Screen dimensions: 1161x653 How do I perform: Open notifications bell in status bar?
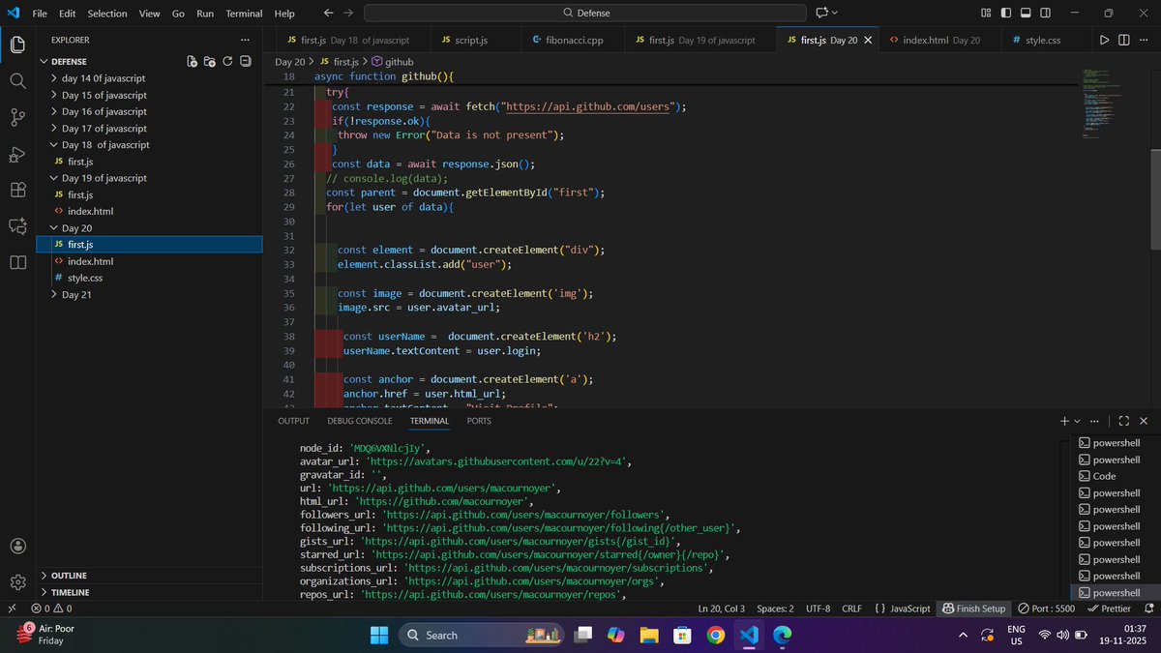[1147, 608]
